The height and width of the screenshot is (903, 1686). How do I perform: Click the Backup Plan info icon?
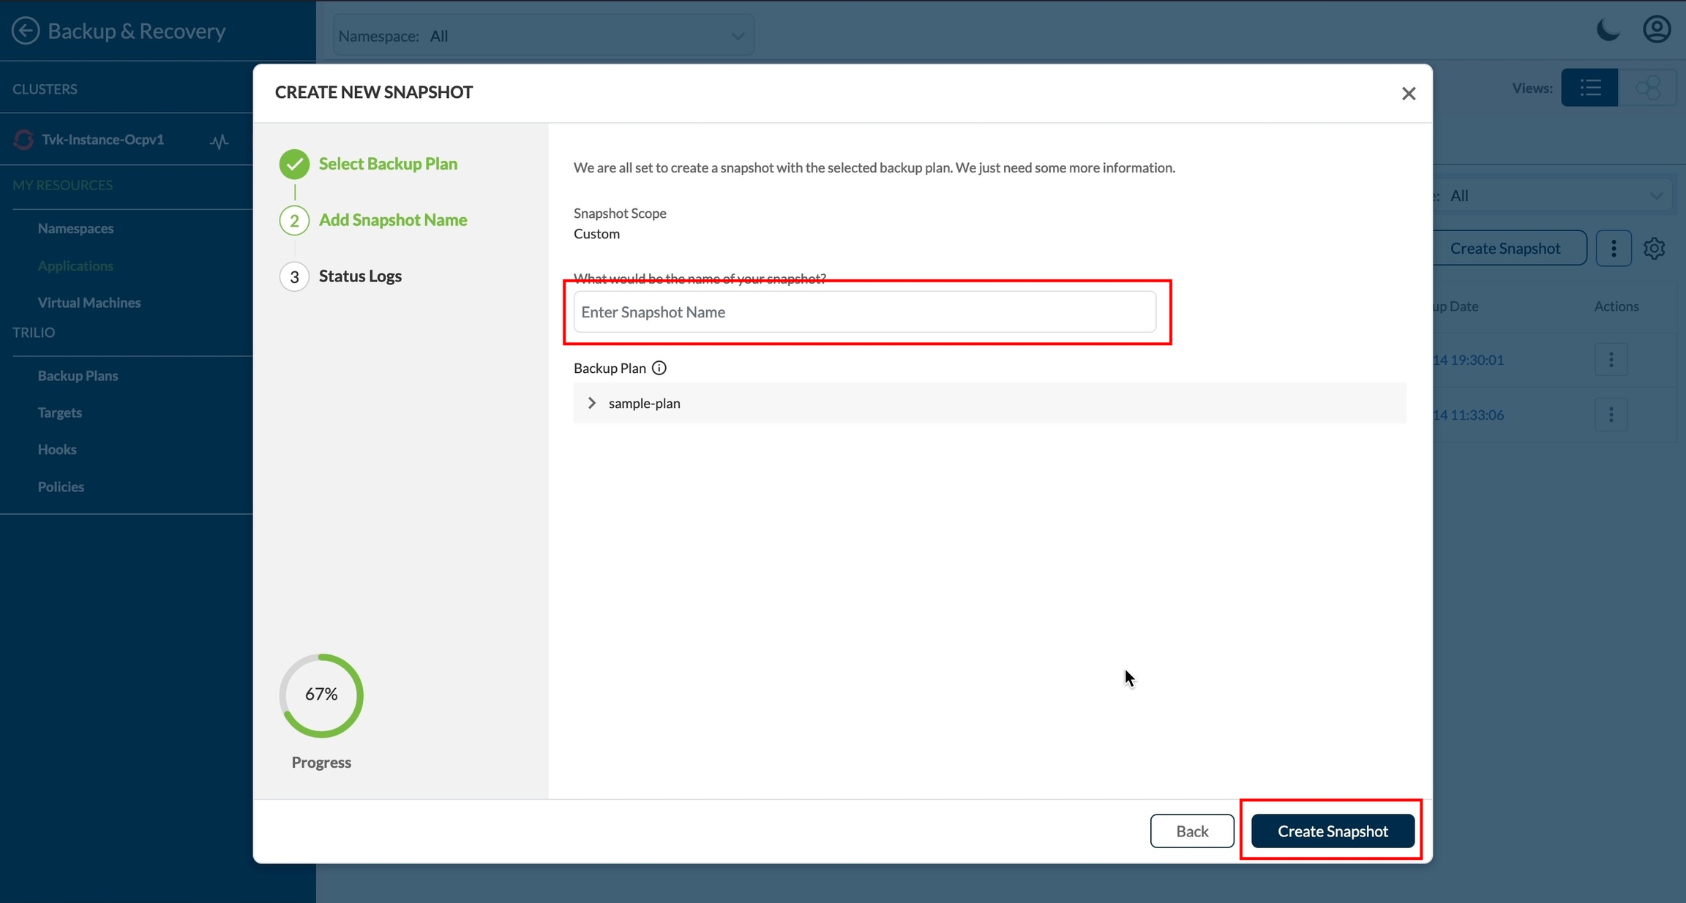tap(659, 368)
